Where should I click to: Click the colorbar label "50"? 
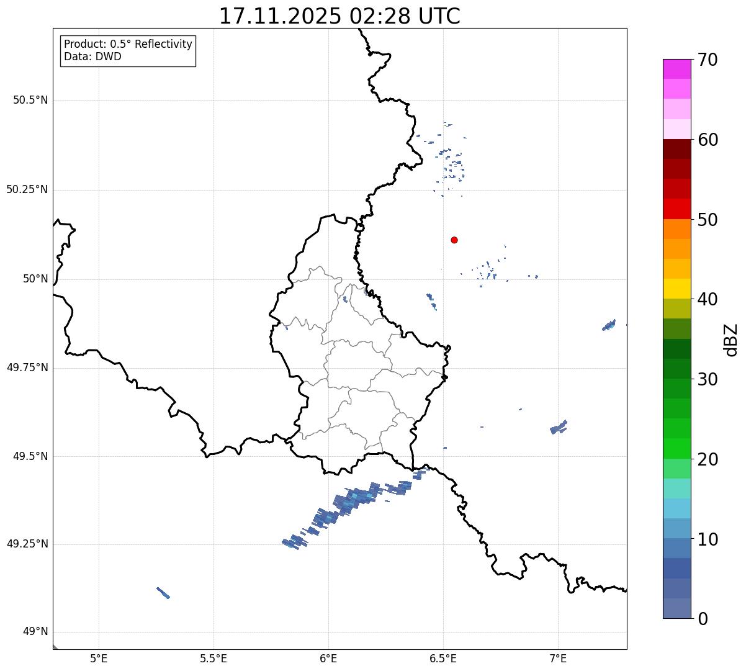click(x=707, y=220)
